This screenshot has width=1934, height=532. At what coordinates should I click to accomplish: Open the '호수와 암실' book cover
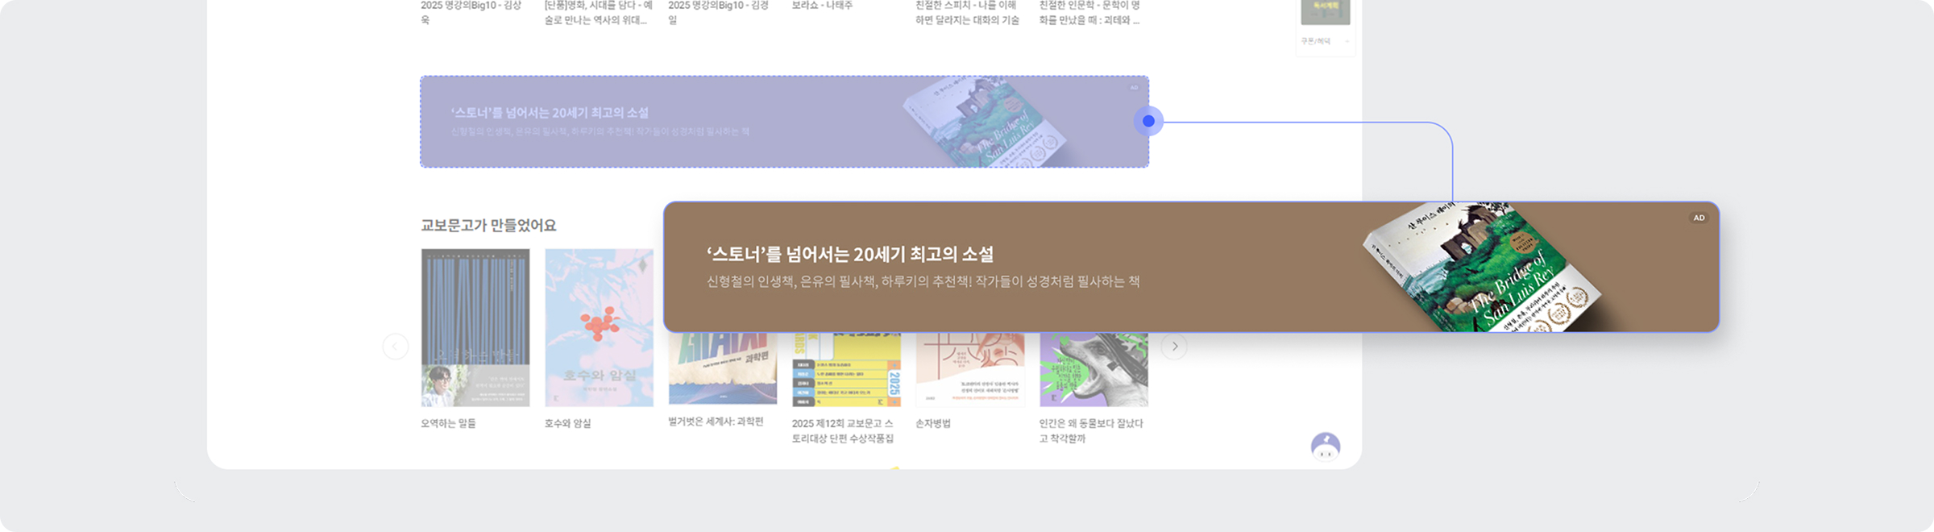599,327
